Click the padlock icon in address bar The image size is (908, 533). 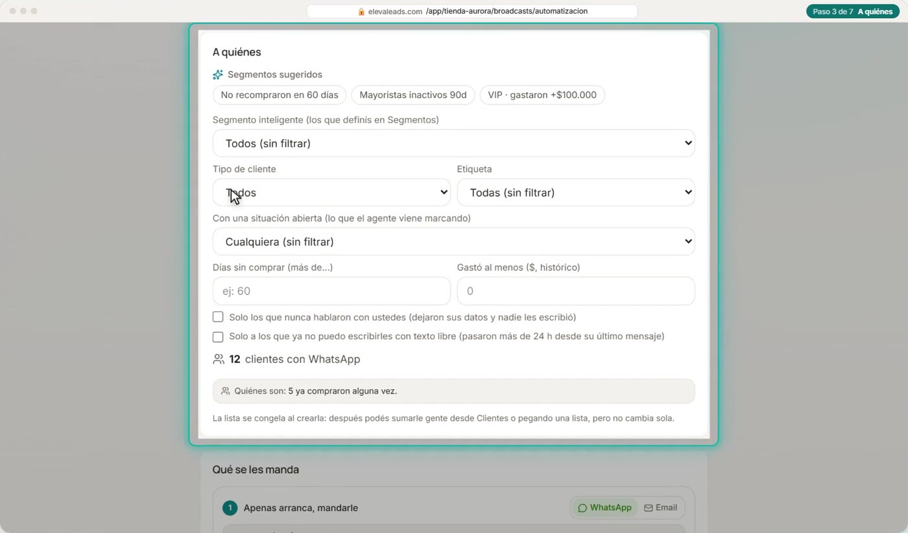click(361, 12)
